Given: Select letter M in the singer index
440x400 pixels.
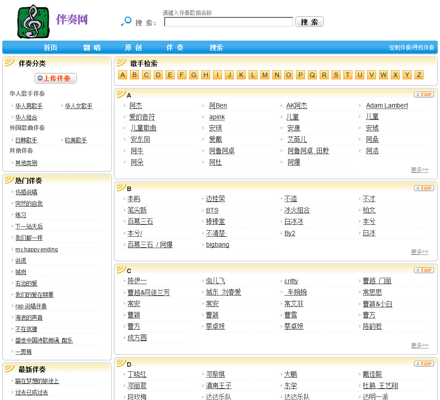Looking at the screenshot, I should coord(265,75).
